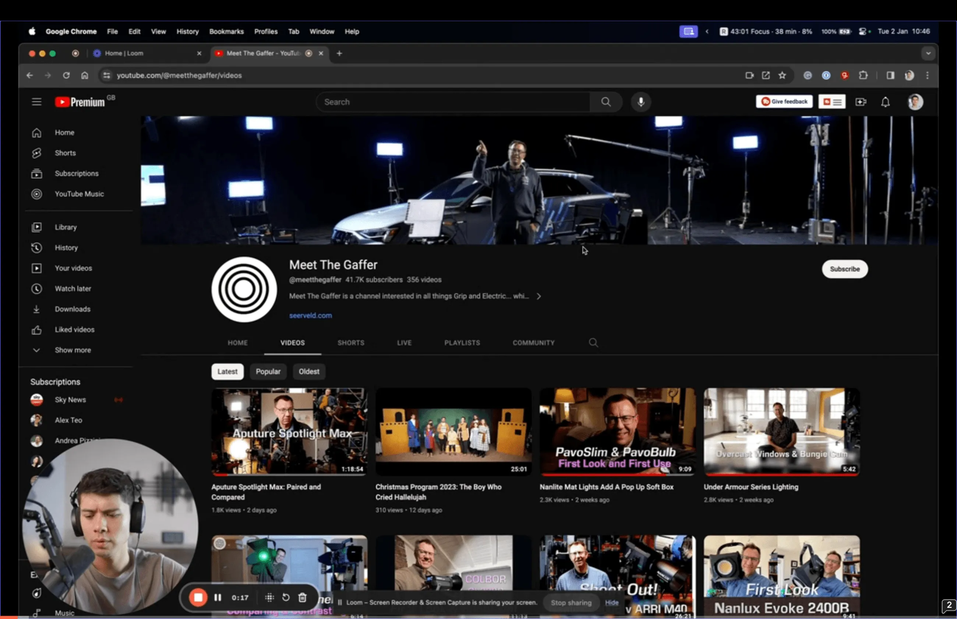Select the Oldest filter chip
957x619 pixels.
pos(309,372)
